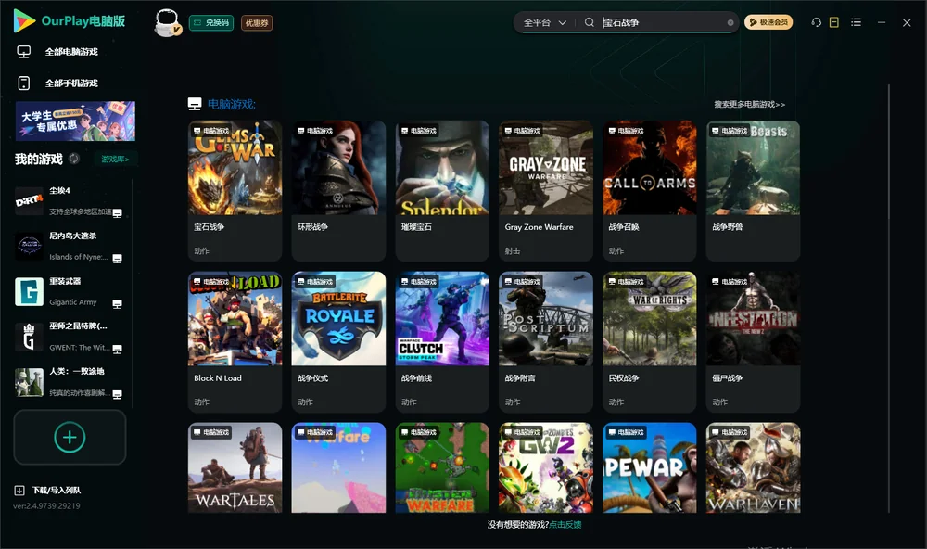Open the list menu icon in title bar
Viewport: 927px width, 549px height.
[x=856, y=22]
